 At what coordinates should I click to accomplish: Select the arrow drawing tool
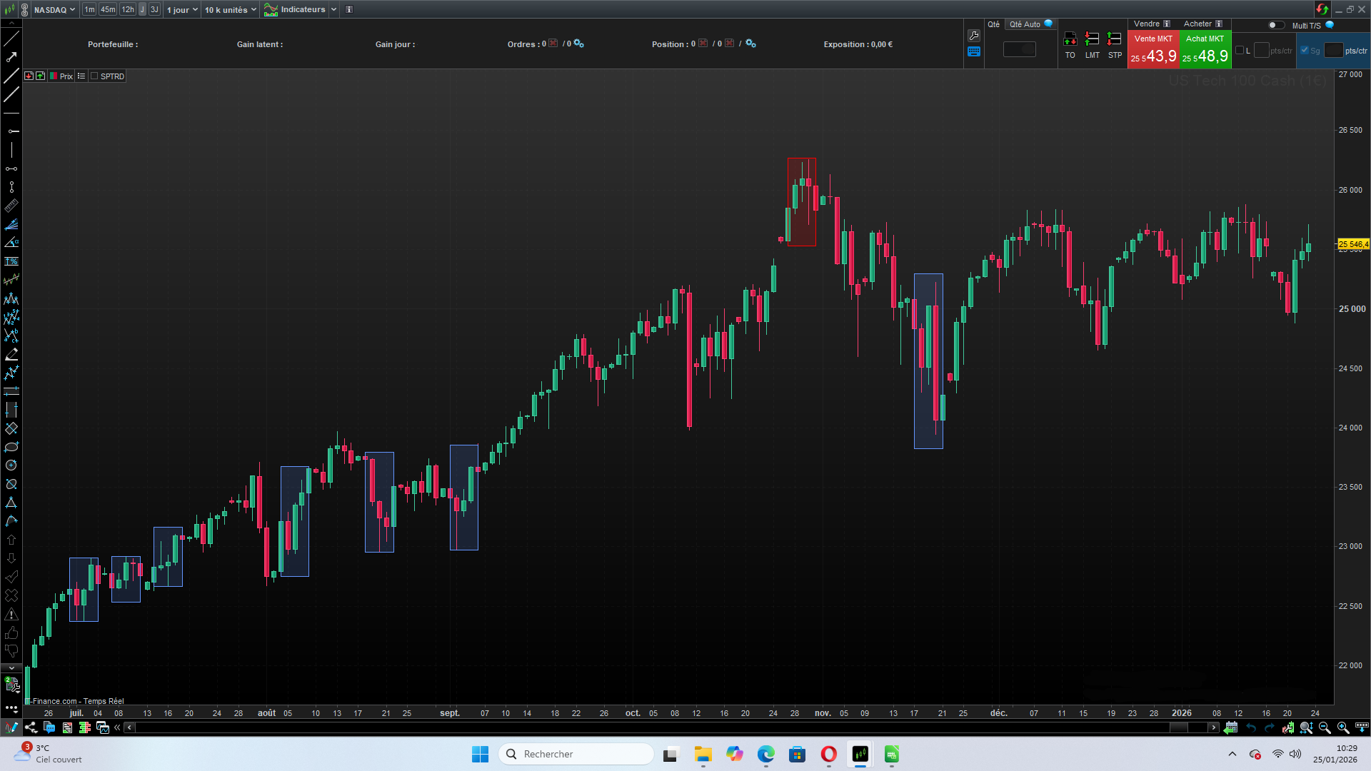coord(11,57)
